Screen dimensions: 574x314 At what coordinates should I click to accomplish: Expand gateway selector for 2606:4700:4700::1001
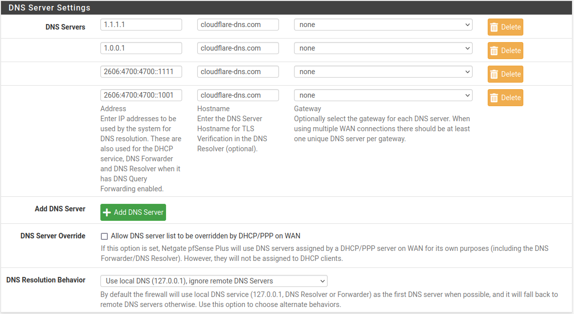pos(383,95)
